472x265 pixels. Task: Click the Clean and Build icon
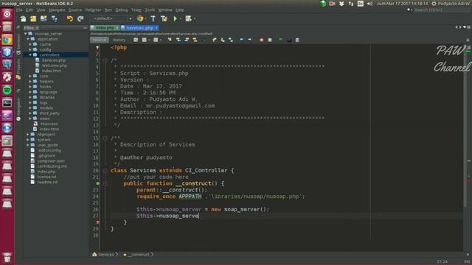164,18
